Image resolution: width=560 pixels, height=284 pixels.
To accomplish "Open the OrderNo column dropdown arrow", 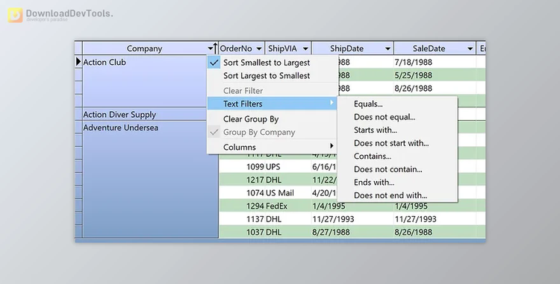I will click(259, 48).
